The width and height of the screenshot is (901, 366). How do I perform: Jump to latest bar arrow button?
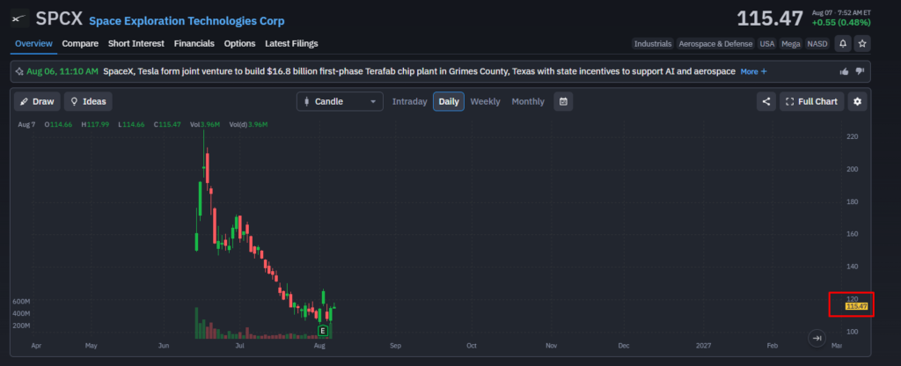[x=817, y=338]
